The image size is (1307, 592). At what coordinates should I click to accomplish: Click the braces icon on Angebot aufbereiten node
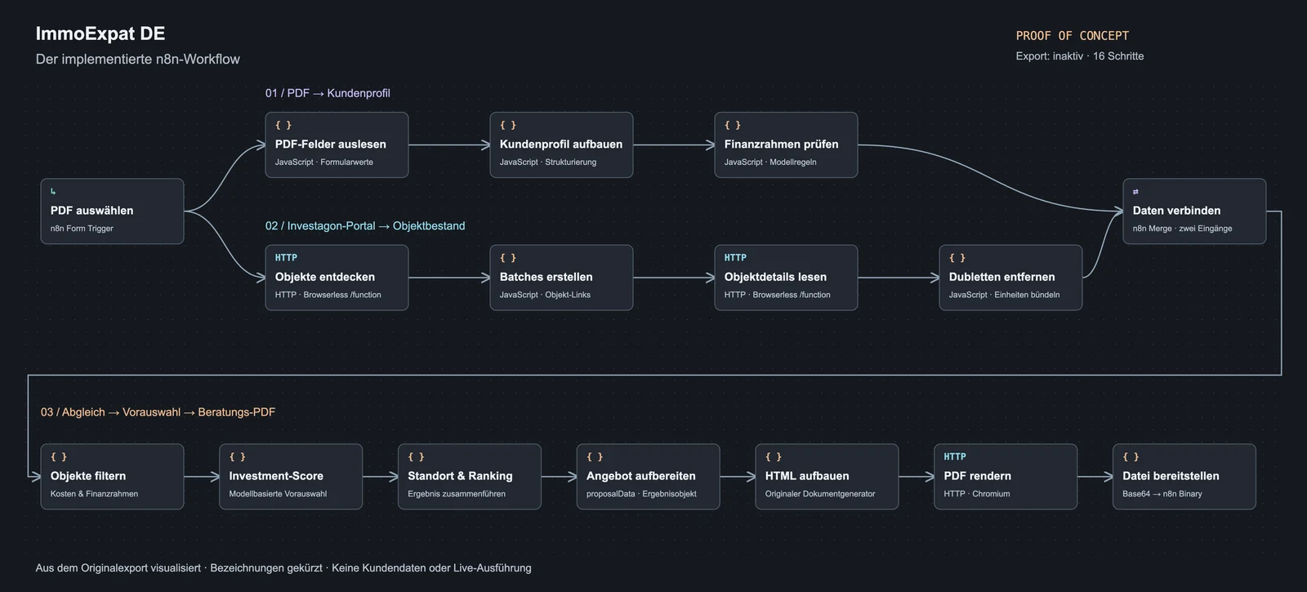[595, 457]
